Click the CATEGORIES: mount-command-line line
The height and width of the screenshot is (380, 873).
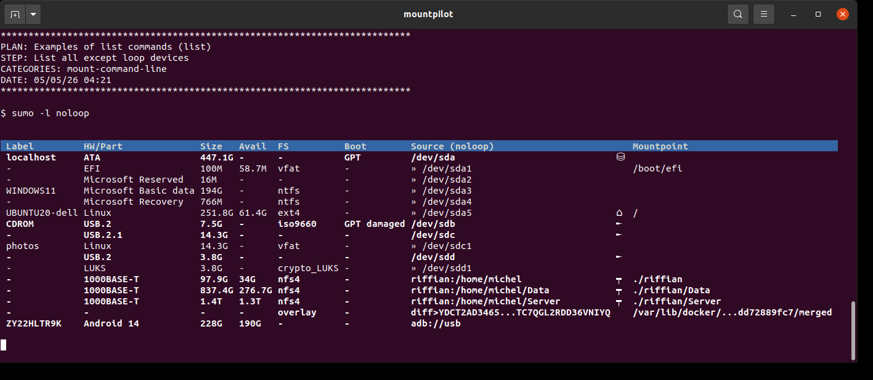(x=84, y=69)
